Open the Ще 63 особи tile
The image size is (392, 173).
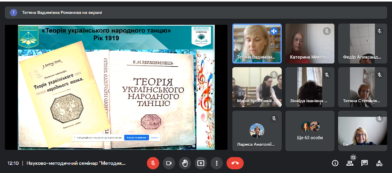tap(310, 131)
